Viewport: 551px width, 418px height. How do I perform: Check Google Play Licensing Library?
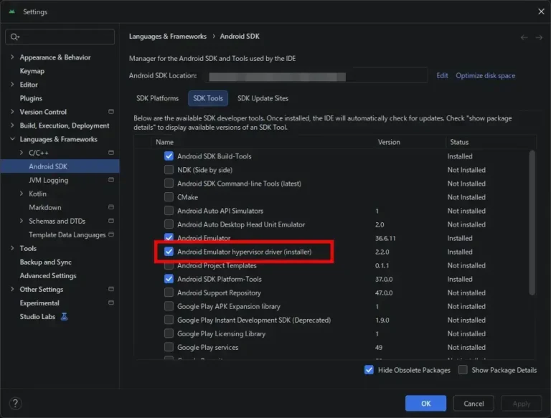(169, 333)
